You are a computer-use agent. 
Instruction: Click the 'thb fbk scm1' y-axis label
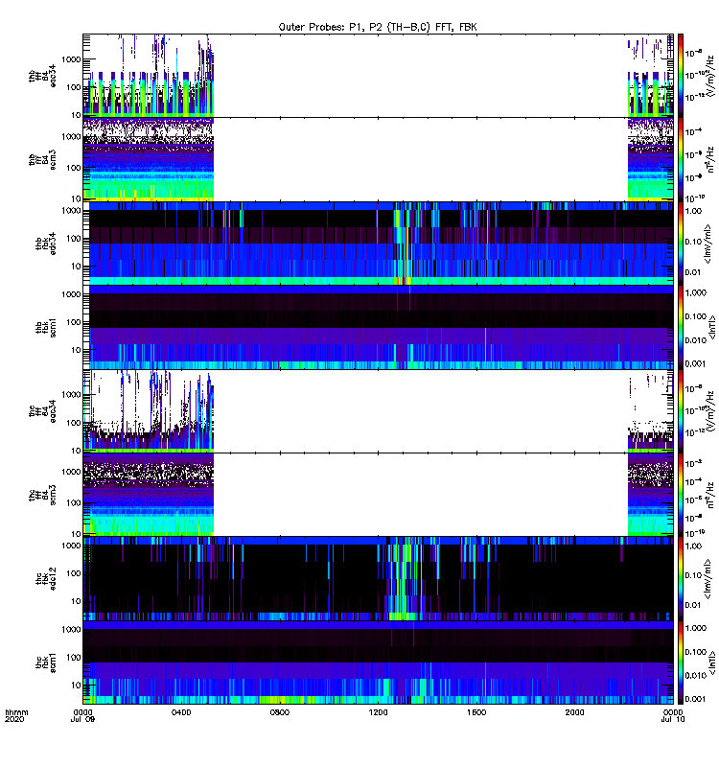[46, 327]
